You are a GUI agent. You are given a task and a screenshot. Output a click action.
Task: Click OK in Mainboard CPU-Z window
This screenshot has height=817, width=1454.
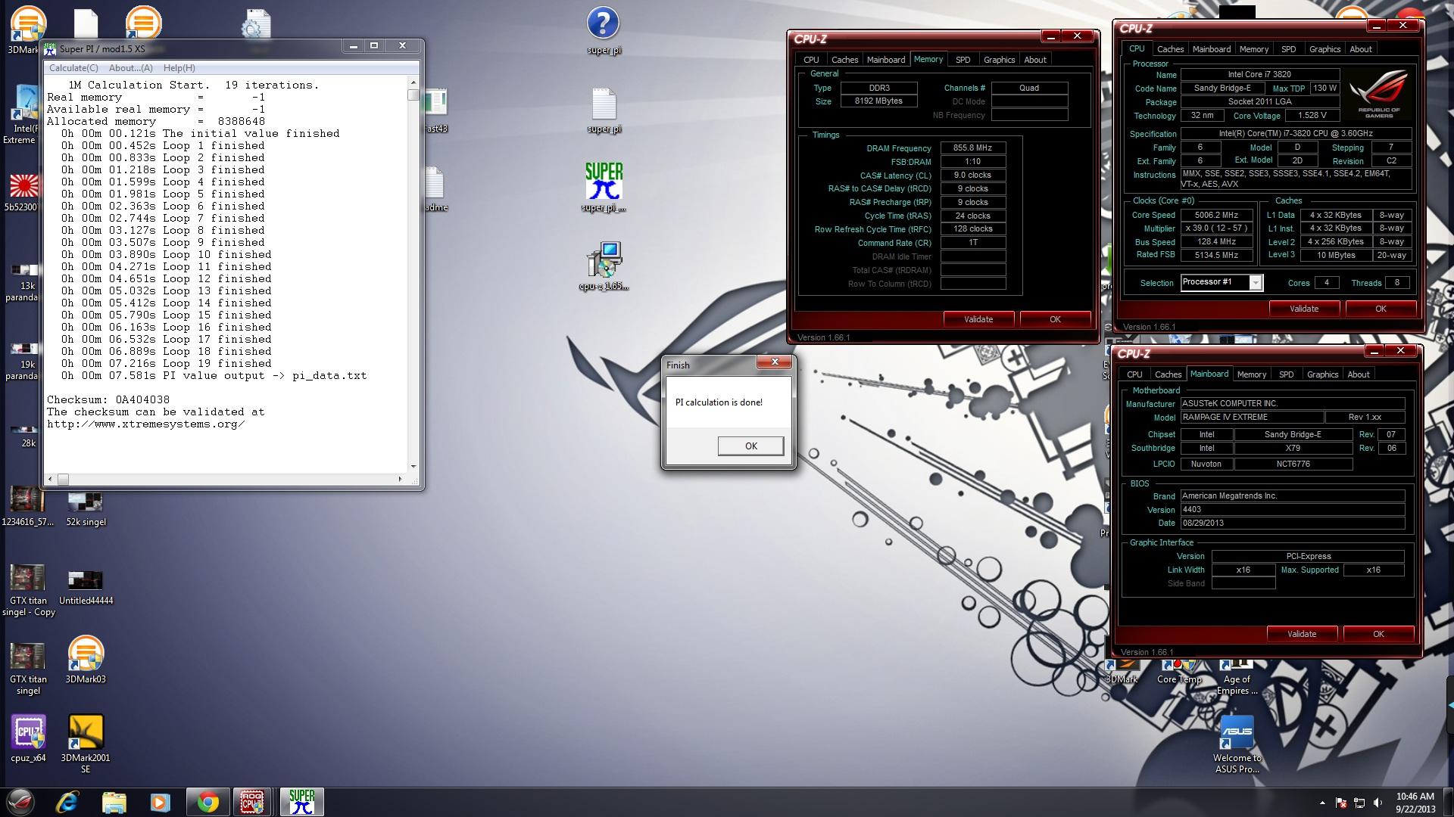(x=1378, y=634)
